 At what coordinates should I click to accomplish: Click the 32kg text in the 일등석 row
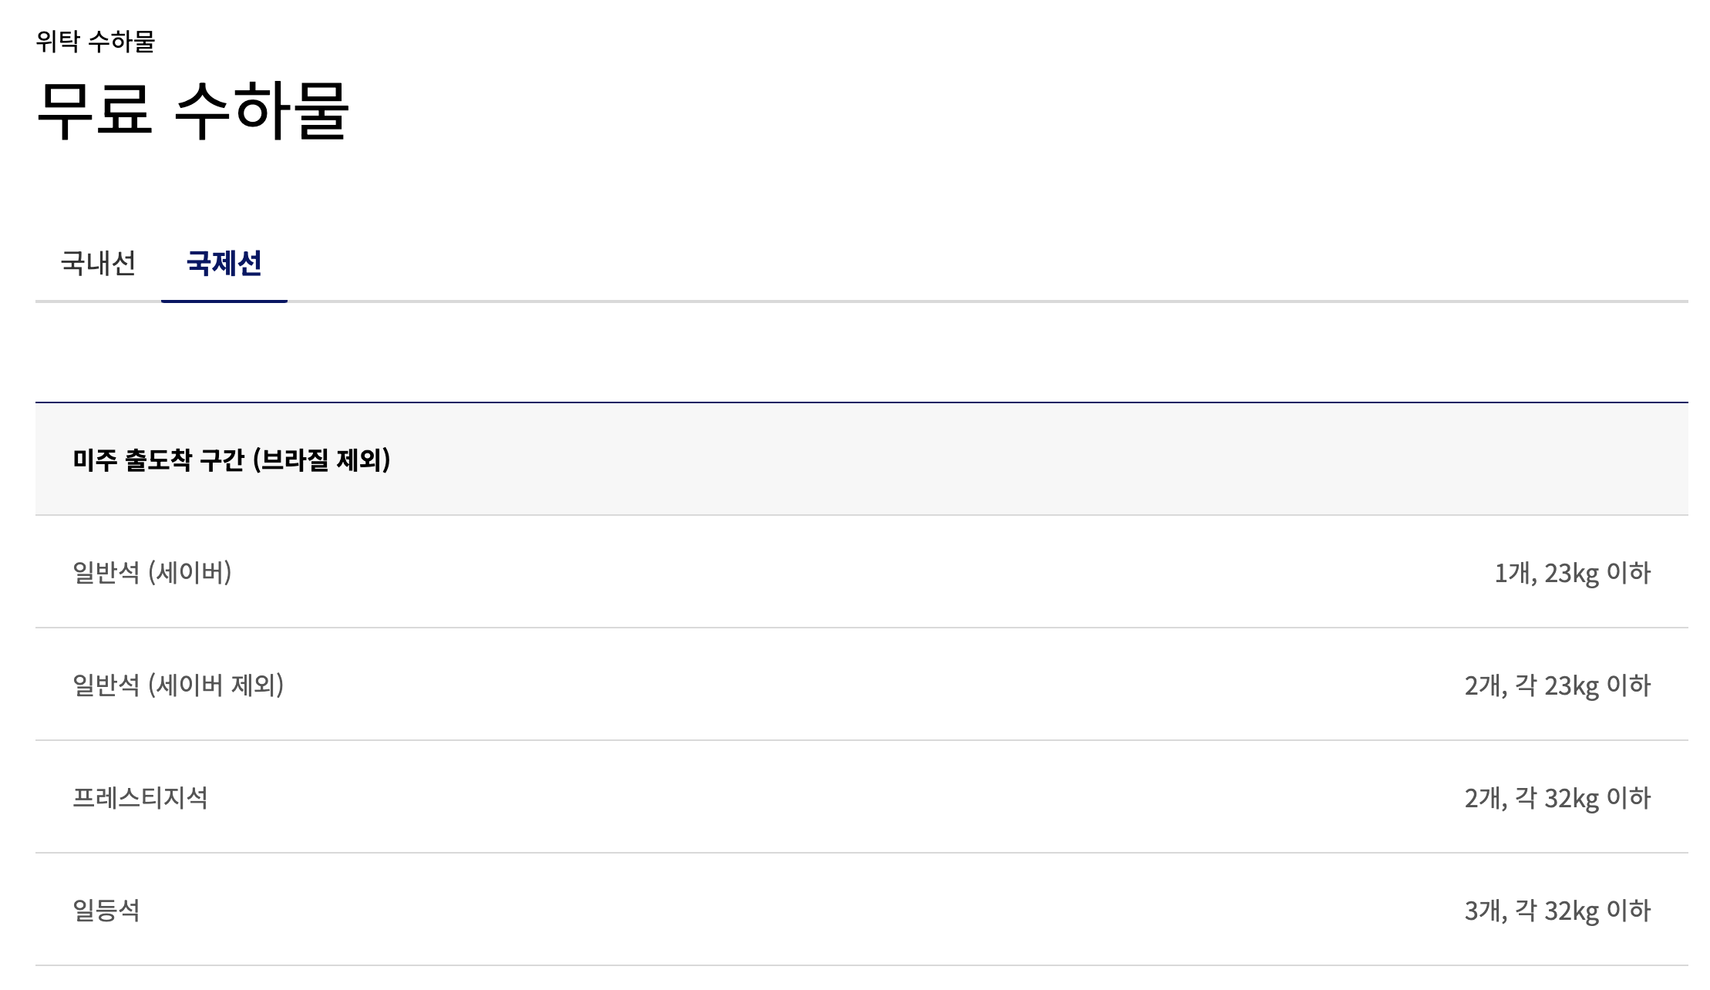point(1572,911)
